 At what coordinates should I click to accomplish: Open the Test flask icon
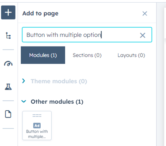pos(8,87)
